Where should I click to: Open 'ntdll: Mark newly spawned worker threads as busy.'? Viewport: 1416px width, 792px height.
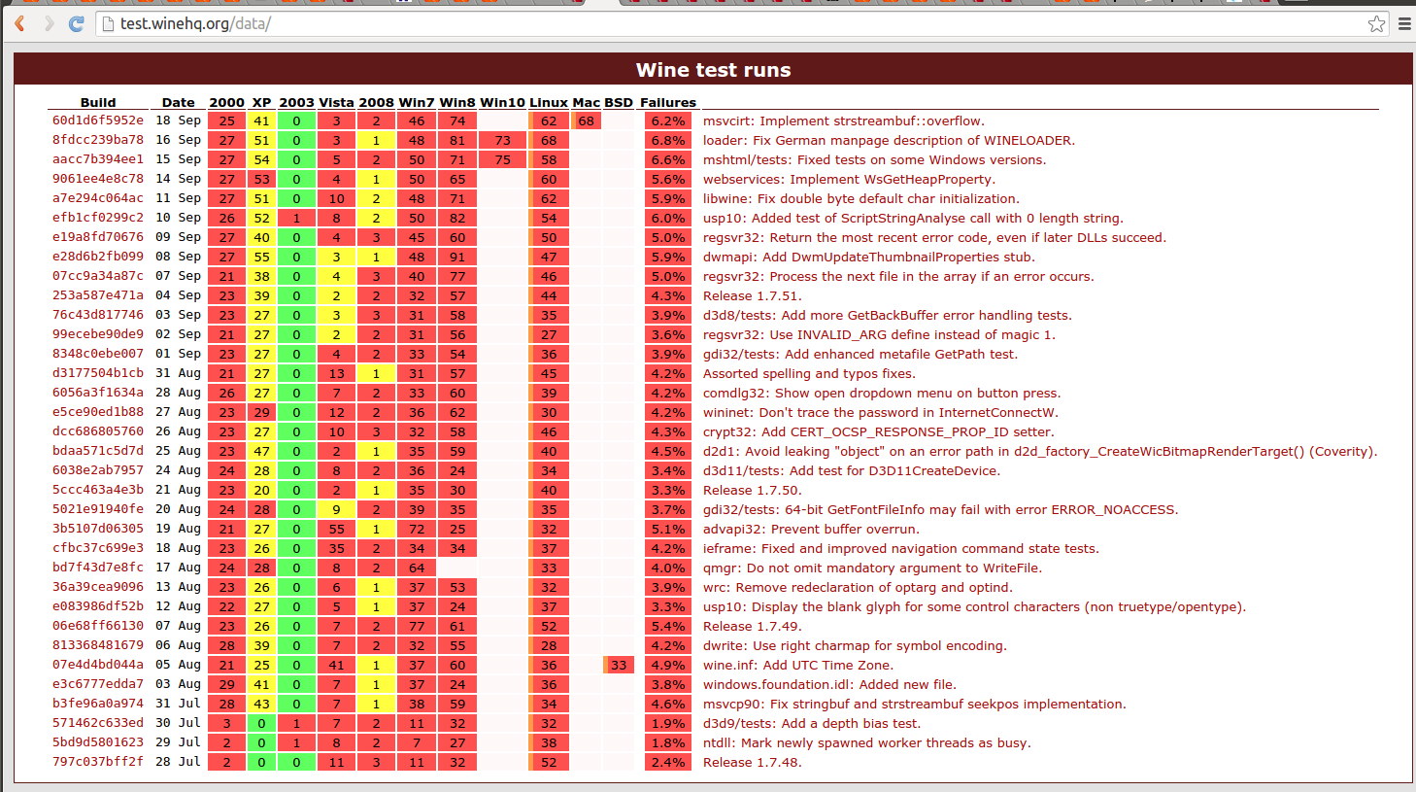point(867,743)
